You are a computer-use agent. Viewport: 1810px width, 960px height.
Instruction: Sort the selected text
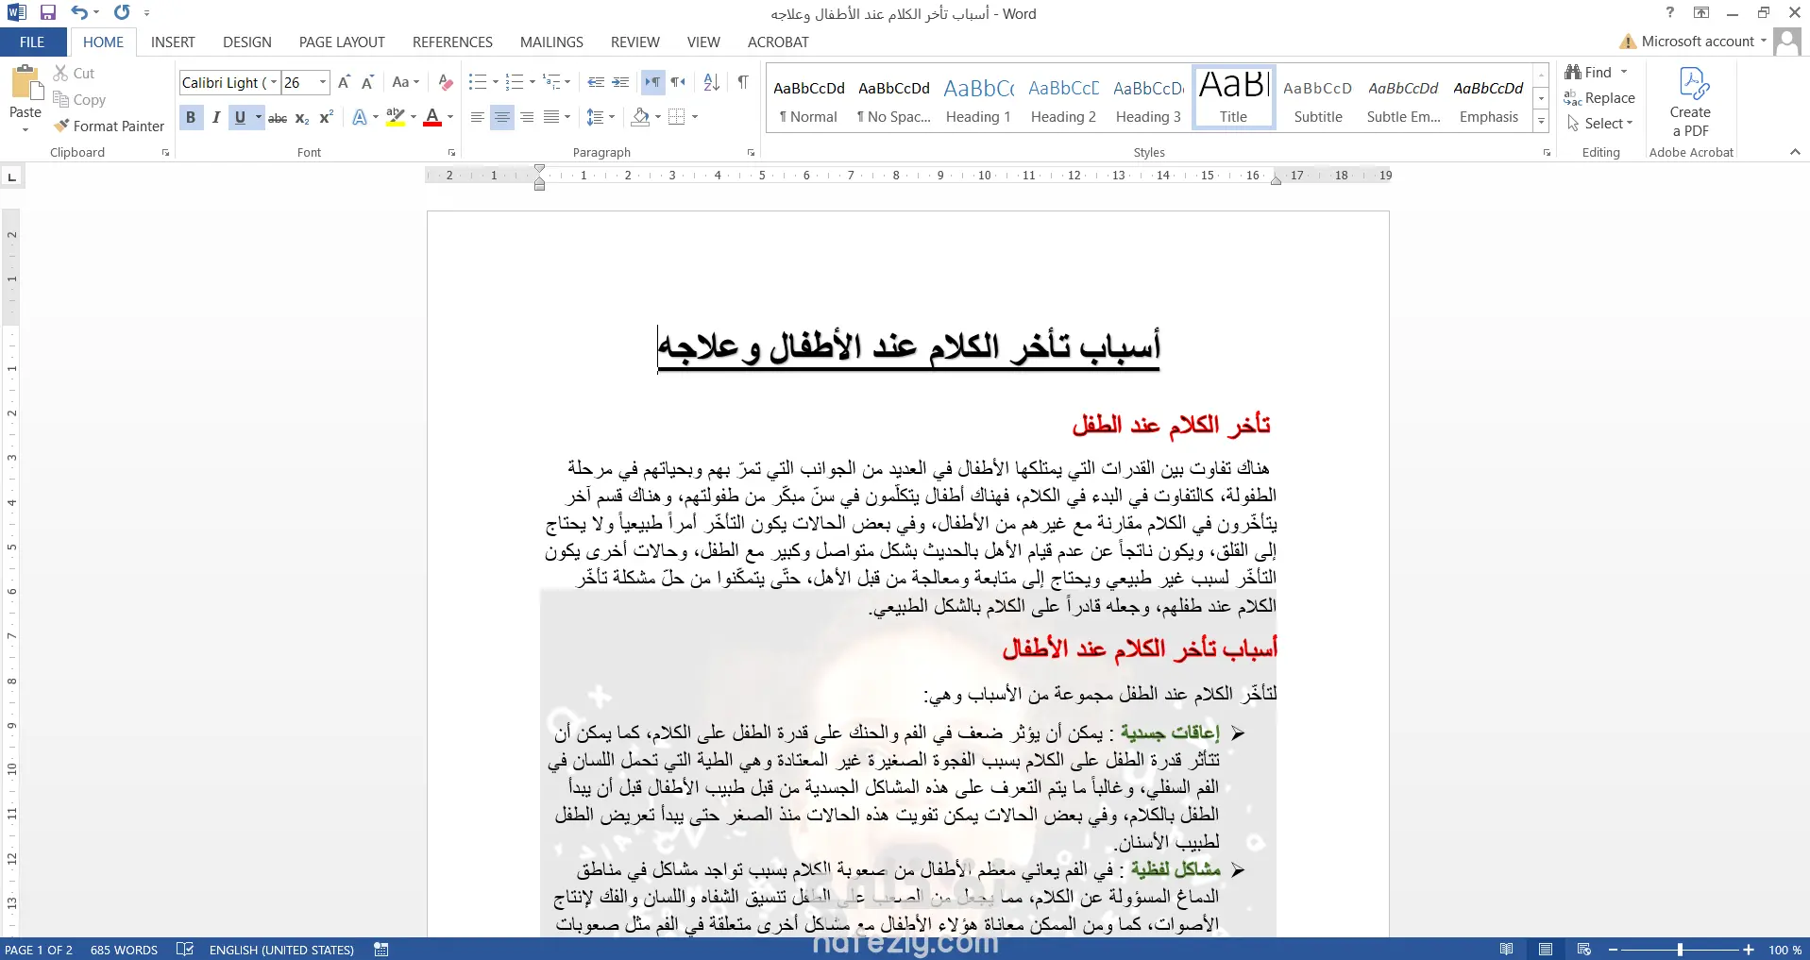(x=712, y=83)
